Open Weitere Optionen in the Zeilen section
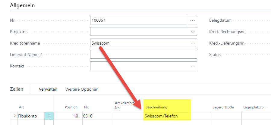Screen dimensions: 271x125 [x=82, y=89]
